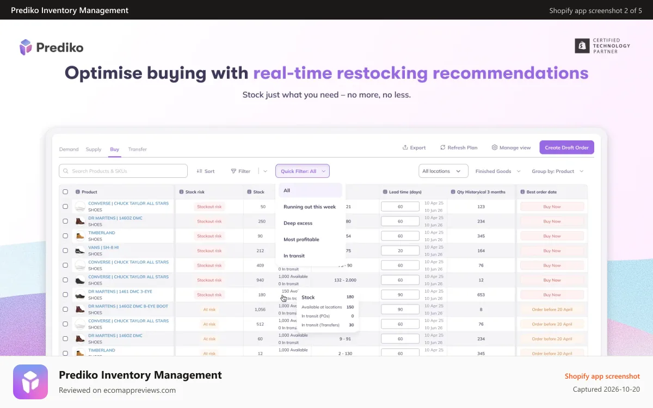Click thumbnail of DR MARTENS | 1461 DMC 3-EYE
The image size is (653, 408).
click(80, 295)
